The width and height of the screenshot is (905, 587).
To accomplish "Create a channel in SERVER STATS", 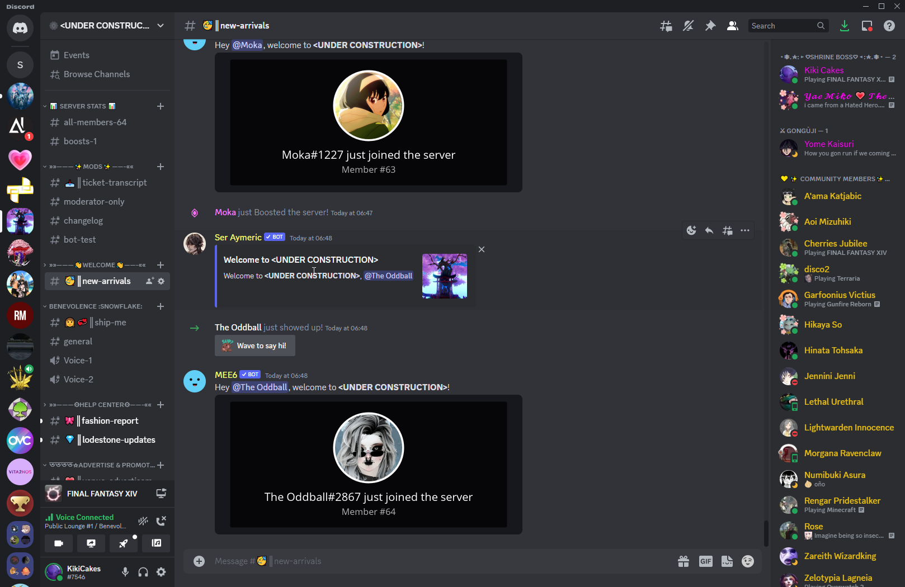I will click(161, 106).
